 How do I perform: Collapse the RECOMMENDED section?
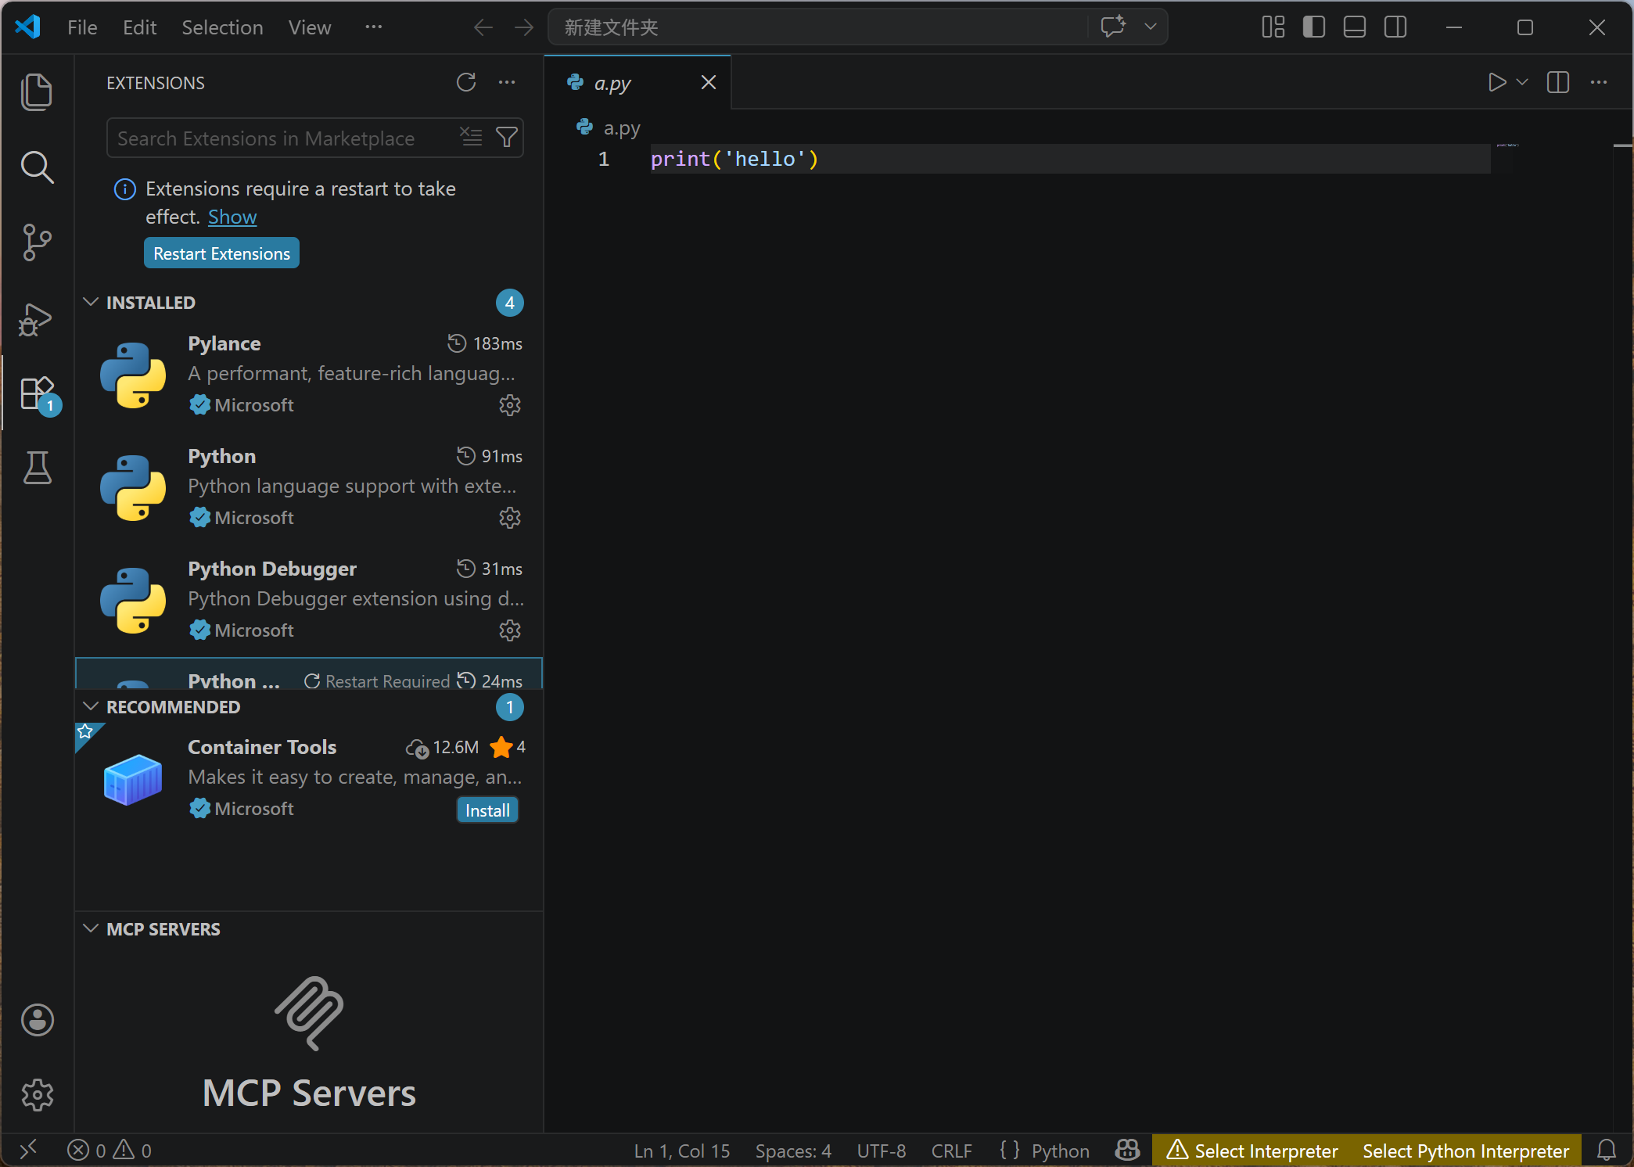click(91, 706)
